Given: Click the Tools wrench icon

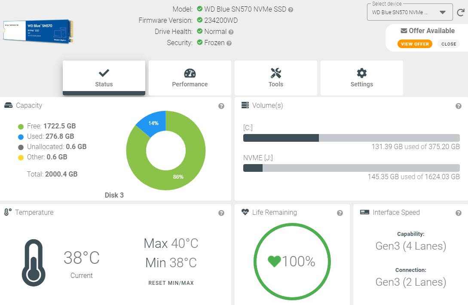Looking at the screenshot, I should coord(276,73).
